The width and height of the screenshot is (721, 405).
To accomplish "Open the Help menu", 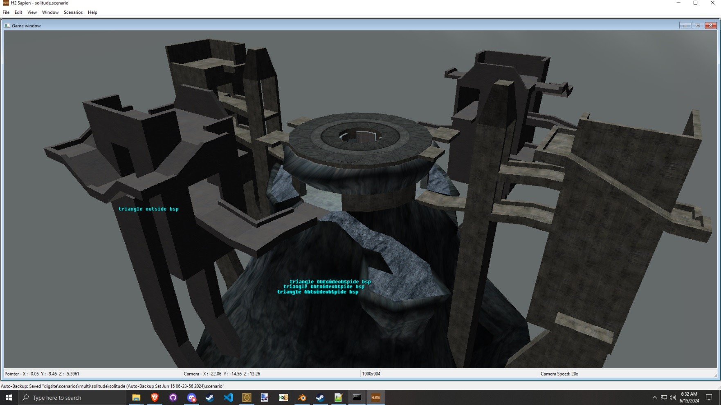I will [x=92, y=12].
